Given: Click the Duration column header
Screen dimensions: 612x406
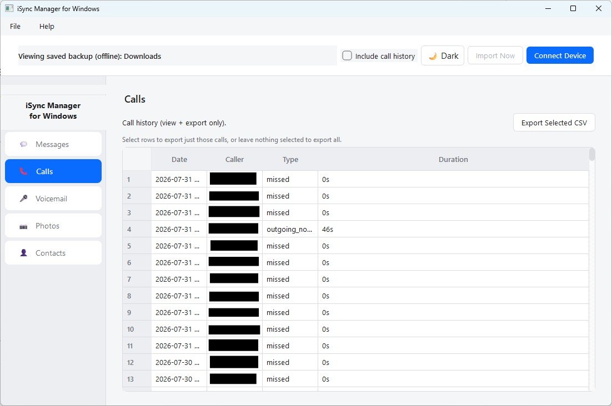Looking at the screenshot, I should (x=453, y=159).
